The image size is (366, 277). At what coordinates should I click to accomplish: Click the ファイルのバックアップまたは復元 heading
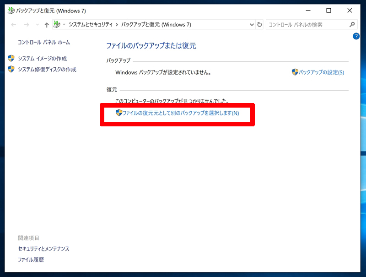click(x=151, y=45)
